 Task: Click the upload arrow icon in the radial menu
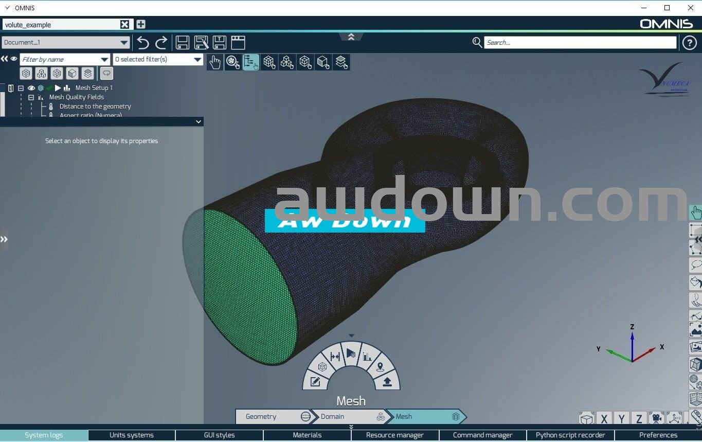[387, 381]
